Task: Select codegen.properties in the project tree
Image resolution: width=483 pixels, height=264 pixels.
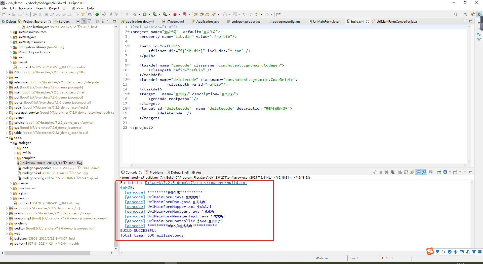Action: (37, 168)
